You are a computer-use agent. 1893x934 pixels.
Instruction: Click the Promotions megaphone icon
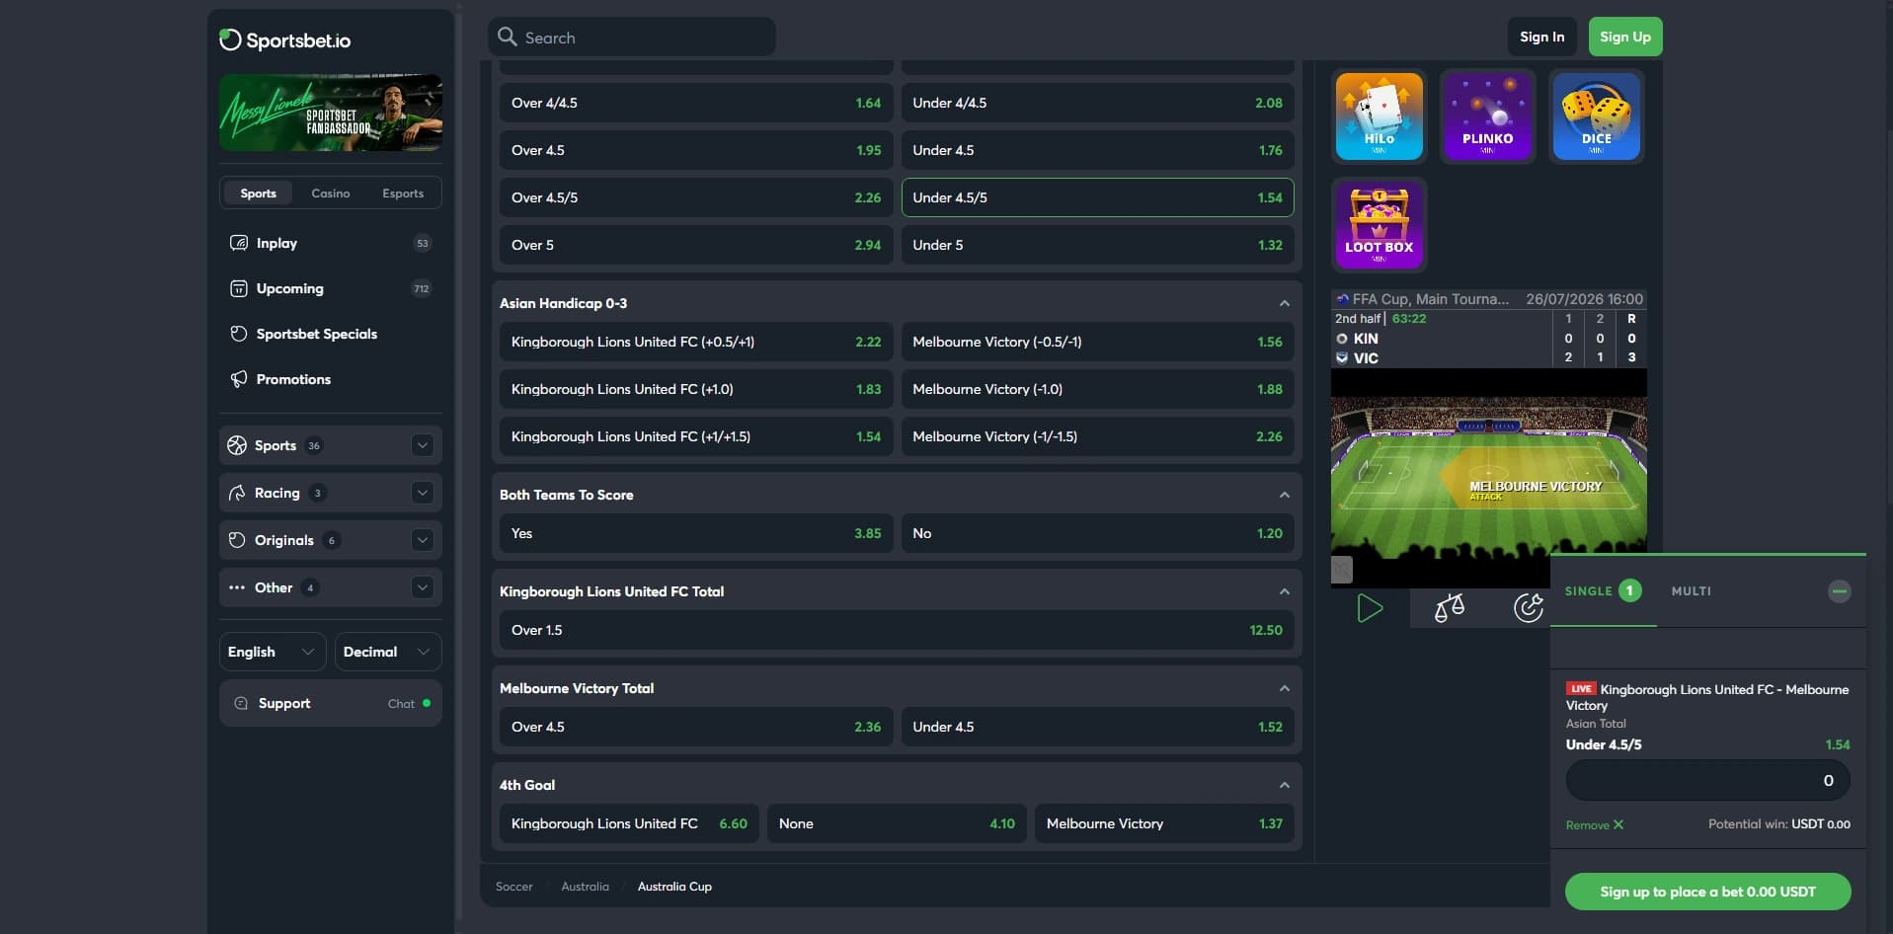[x=239, y=379]
